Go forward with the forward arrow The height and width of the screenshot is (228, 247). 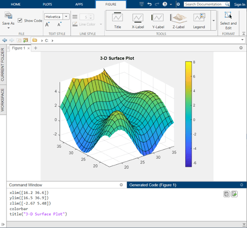tap(12, 40)
